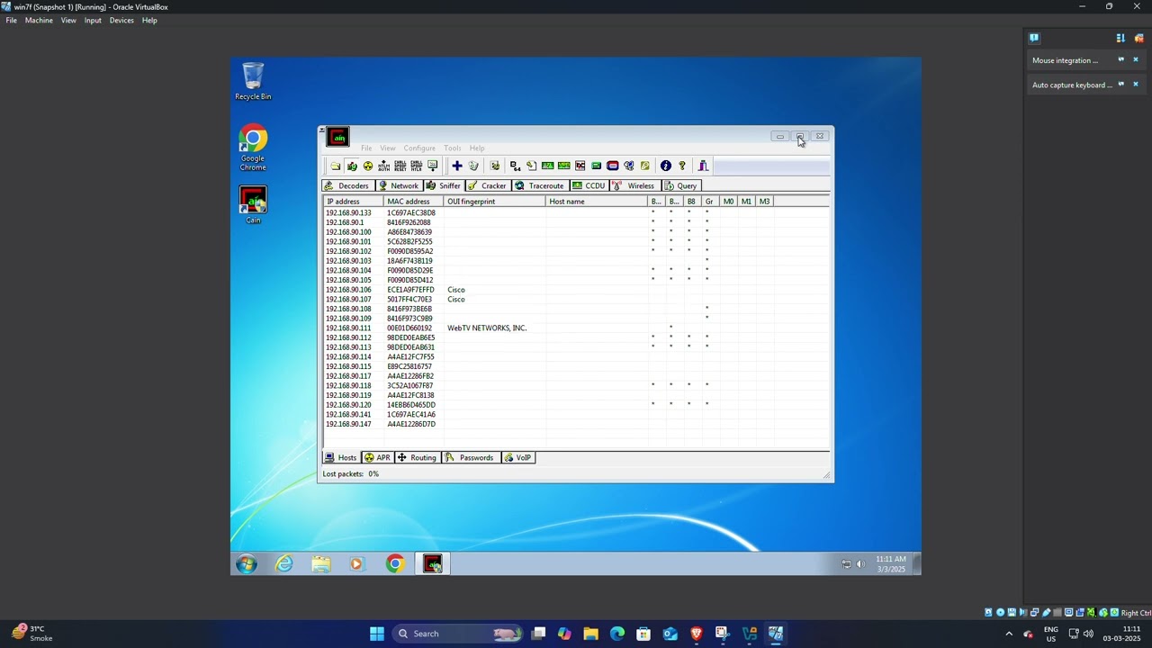Image resolution: width=1152 pixels, height=648 pixels.
Task: Click Chrome icon in the Windows 7 taskbar
Action: pos(395,564)
